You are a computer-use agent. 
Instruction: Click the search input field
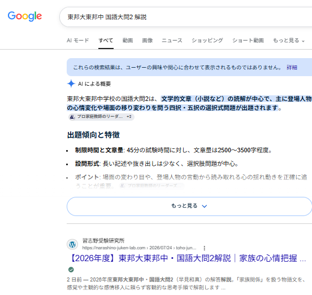[x=185, y=17]
